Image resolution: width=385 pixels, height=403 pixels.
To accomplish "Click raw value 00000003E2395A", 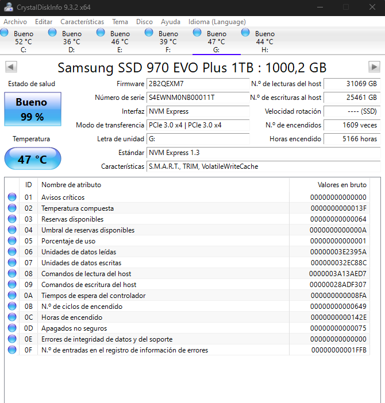I will tap(338, 252).
